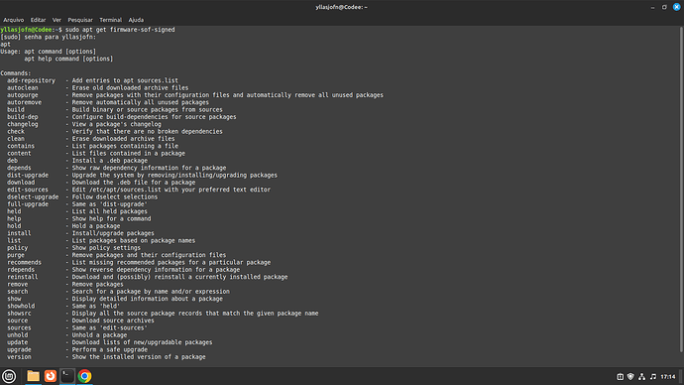Open the network connections tray icon
Screen dimensions: 684x385
click(x=641, y=376)
